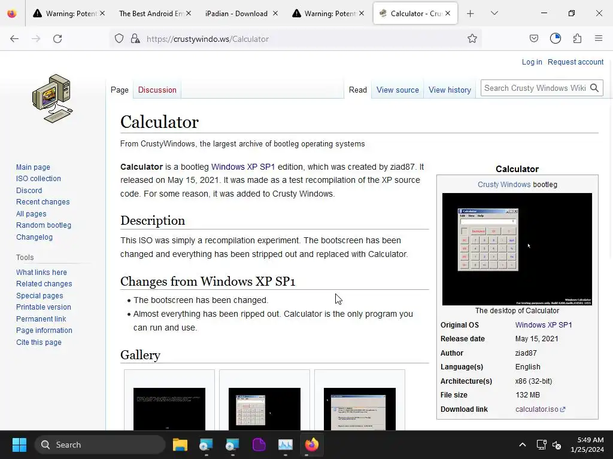Click the muted volume tray icon
The height and width of the screenshot is (459, 613).
557,445
